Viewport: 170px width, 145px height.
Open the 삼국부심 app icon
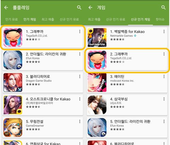97,105
